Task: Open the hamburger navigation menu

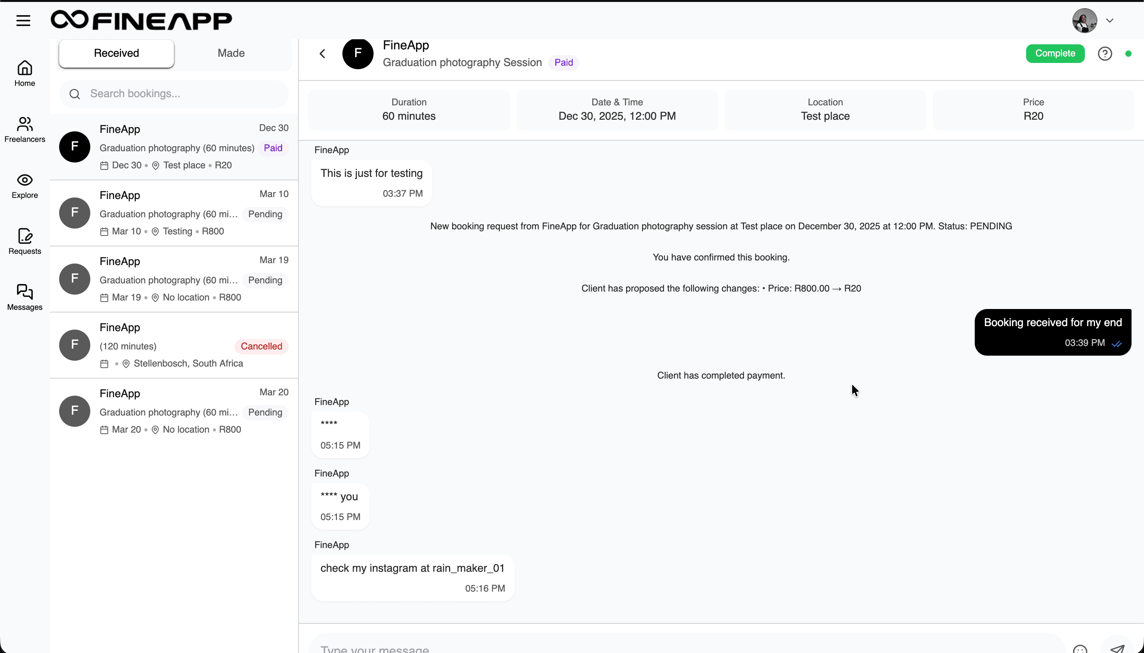Action: (23, 20)
